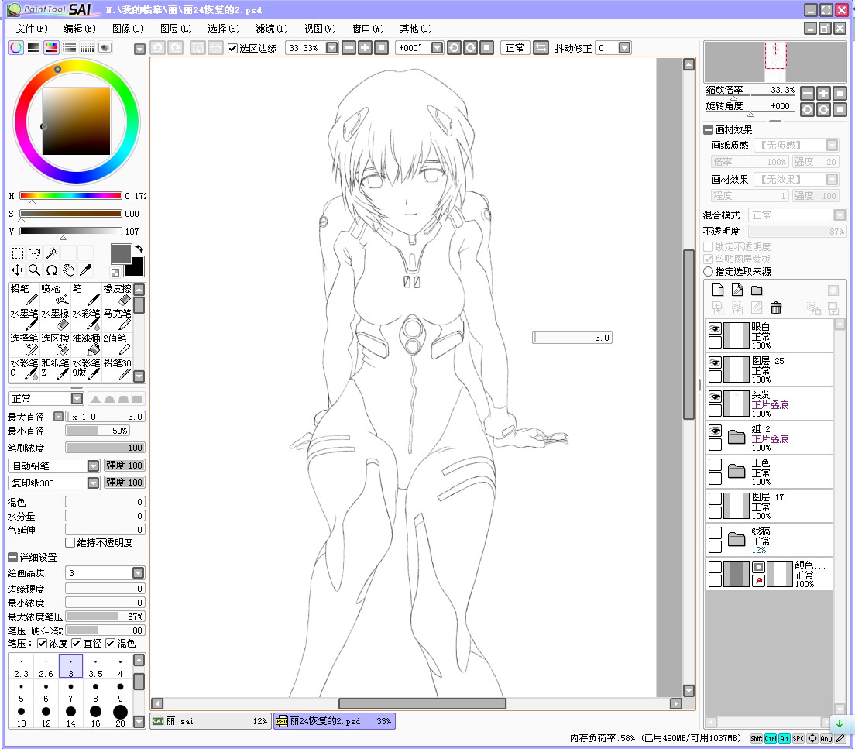
Task: Switch to the 丽.sai document tab
Action: tap(211, 721)
